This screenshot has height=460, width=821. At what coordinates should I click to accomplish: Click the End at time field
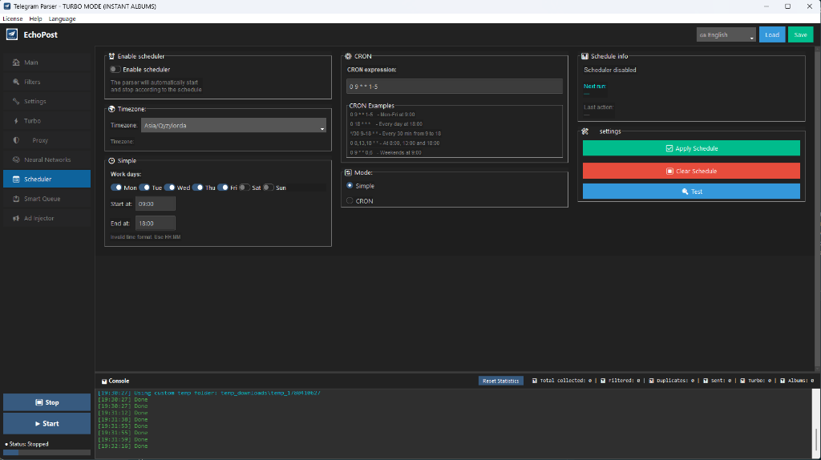point(156,223)
